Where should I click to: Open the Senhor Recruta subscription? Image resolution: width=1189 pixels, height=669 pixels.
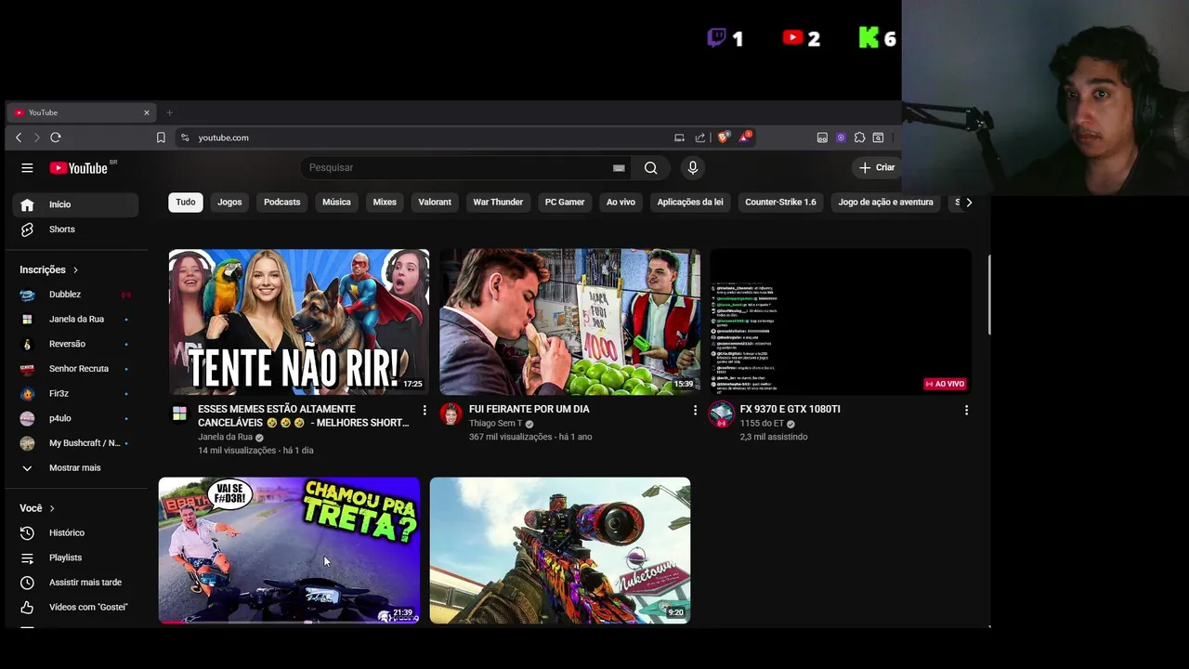coord(75,369)
